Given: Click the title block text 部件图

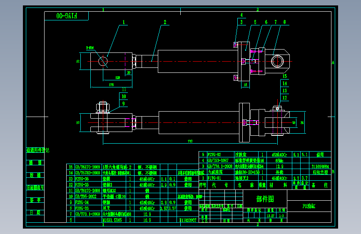Looking at the screenshot, I should 265,199.
